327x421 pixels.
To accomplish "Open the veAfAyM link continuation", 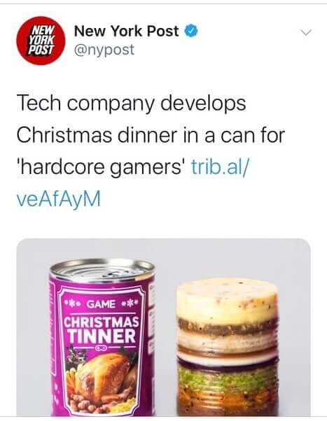I will [59, 199].
